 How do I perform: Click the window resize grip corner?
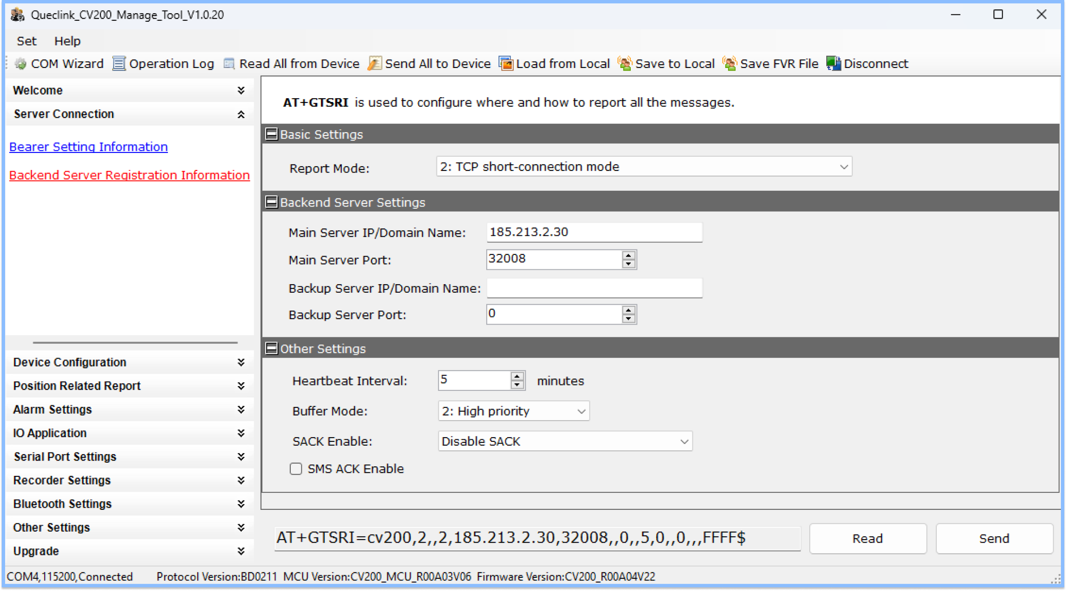1056,579
